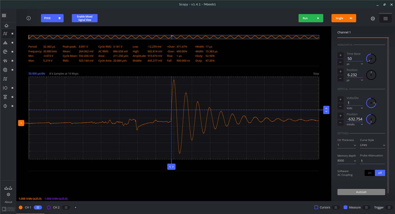Viewport: 395px width, 214px height.
Task: Open the hamburger menu in the sidebar
Action: click(4, 15)
